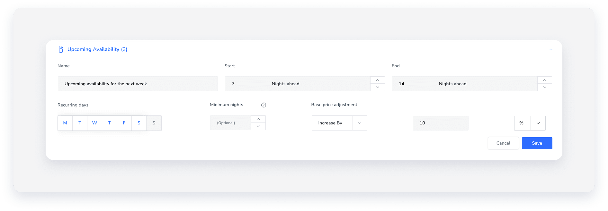Increment End nights ahead value
The height and width of the screenshot is (211, 608).
pyautogui.click(x=544, y=80)
